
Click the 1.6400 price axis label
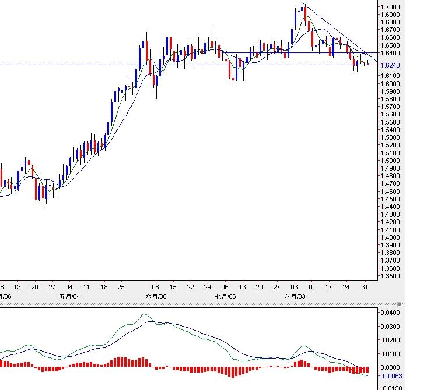pyautogui.click(x=390, y=53)
